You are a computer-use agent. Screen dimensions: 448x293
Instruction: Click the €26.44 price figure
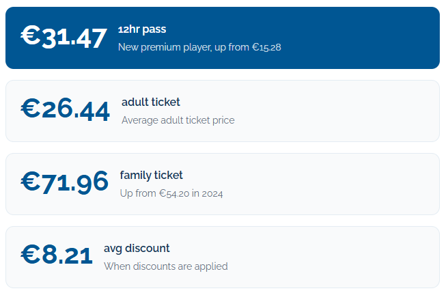(x=65, y=110)
